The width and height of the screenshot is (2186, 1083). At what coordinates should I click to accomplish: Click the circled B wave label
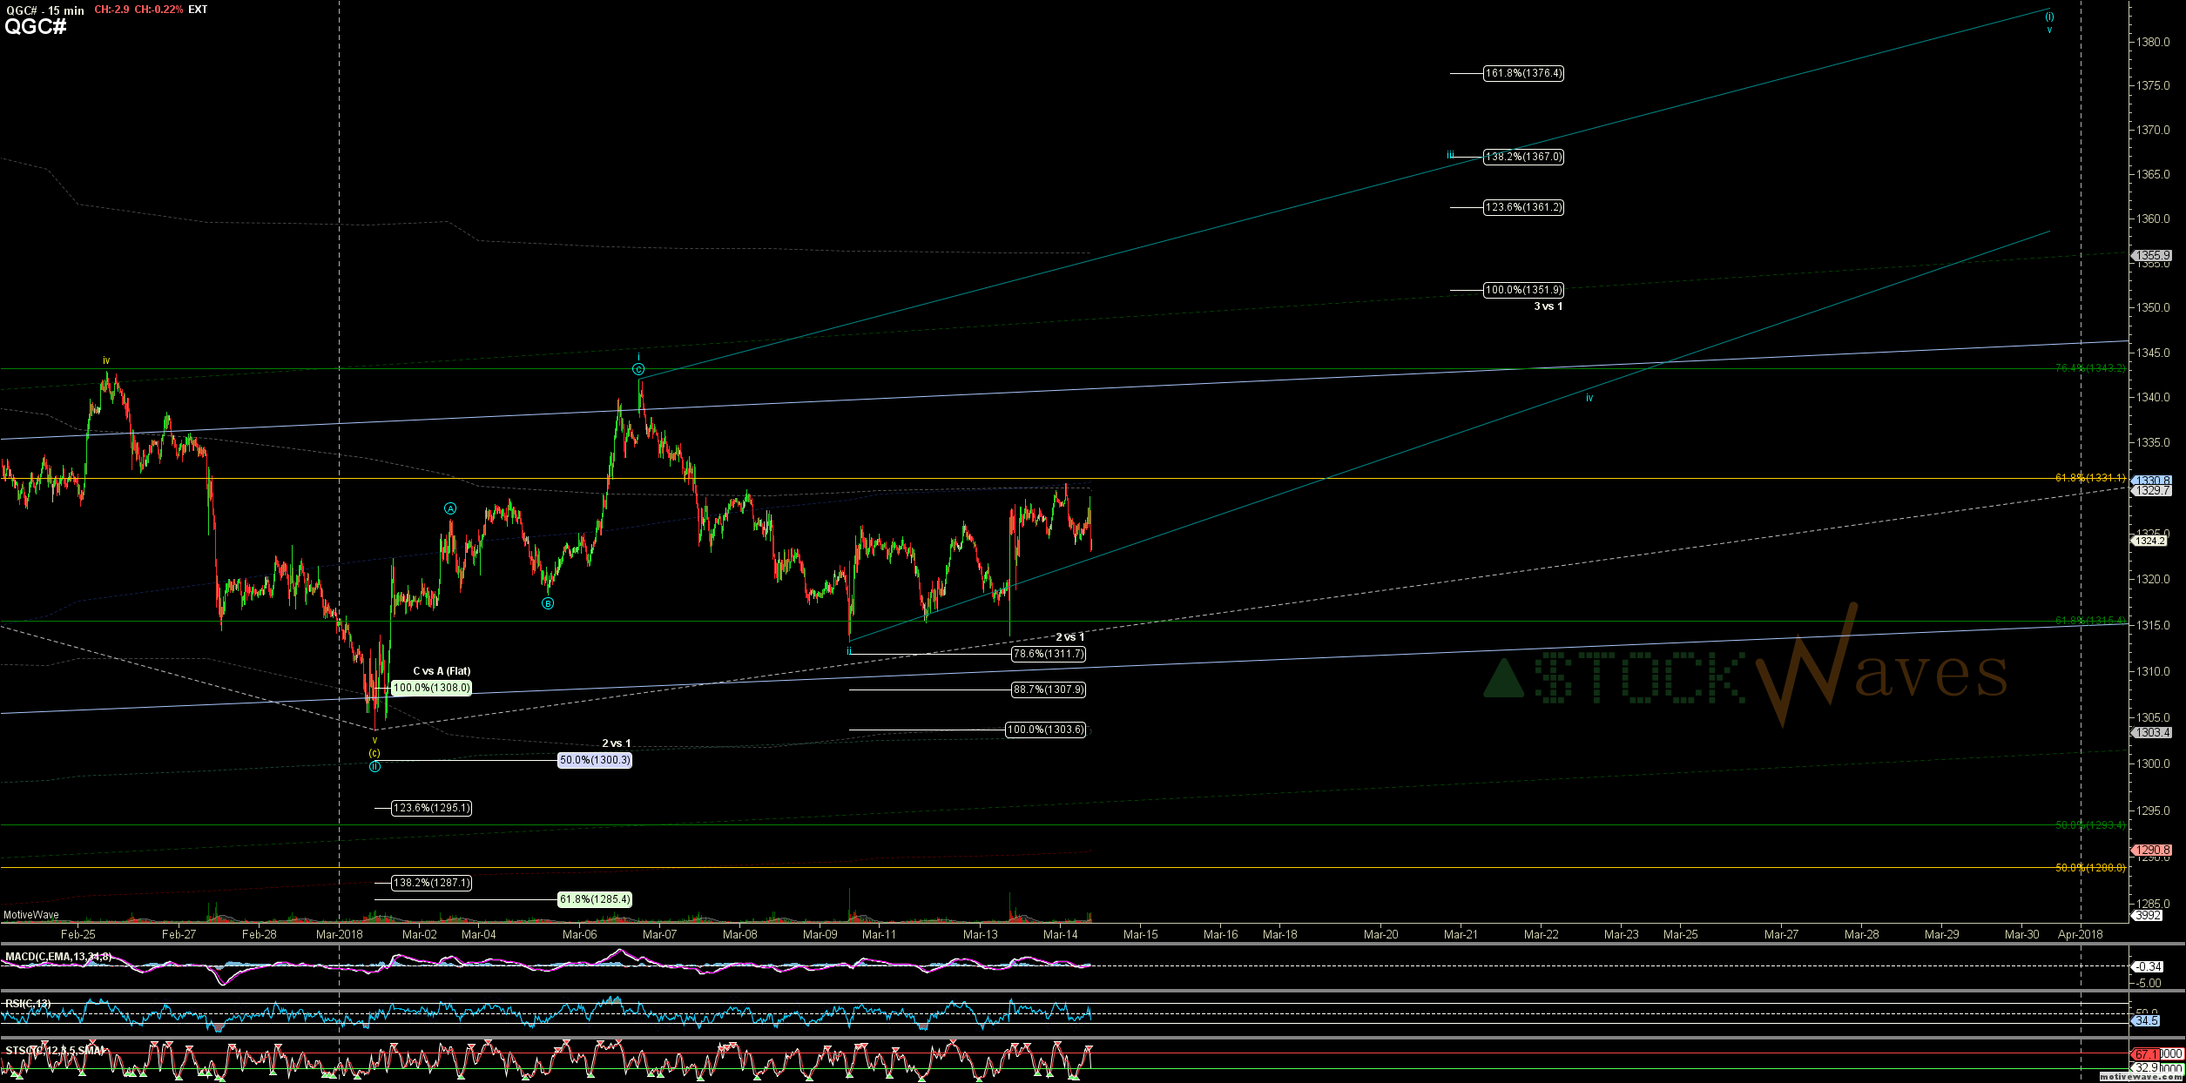coord(548,603)
